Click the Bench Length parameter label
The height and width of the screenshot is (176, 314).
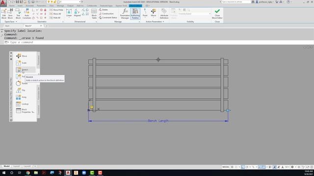[158, 121]
